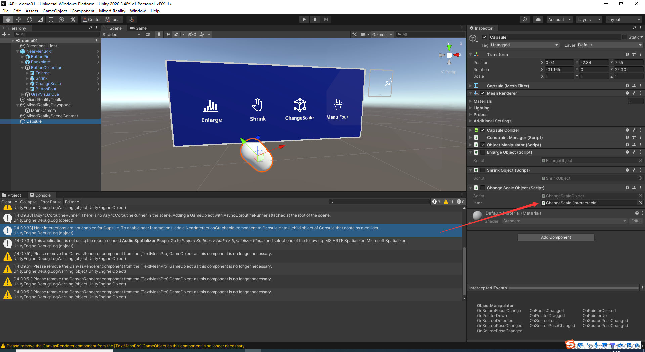Image resolution: width=645 pixels, height=352 pixels.
Task: Click the Add Component button
Action: click(x=556, y=237)
